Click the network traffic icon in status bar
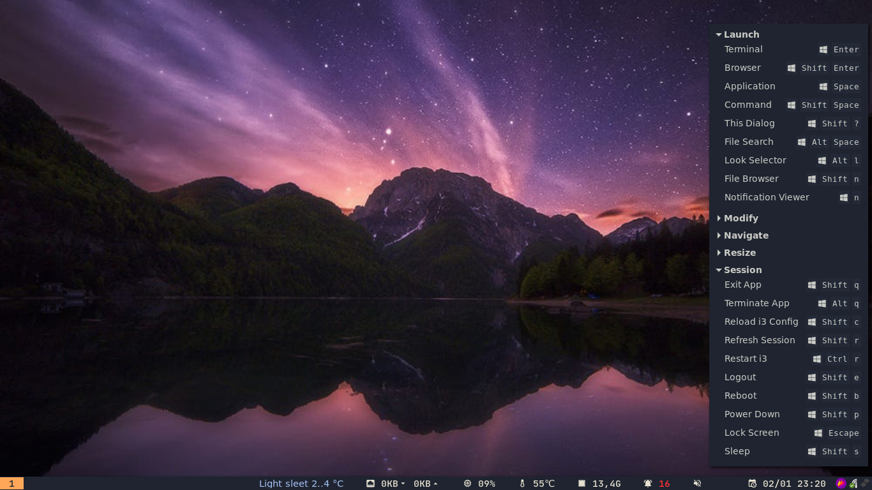Viewport: 872px width, 490px height. click(x=370, y=484)
